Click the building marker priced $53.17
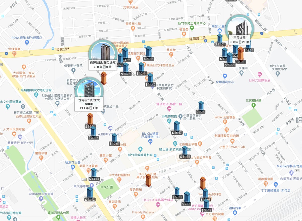Image resolution: width=302 pixels, height=221 pixels. point(177,193)
